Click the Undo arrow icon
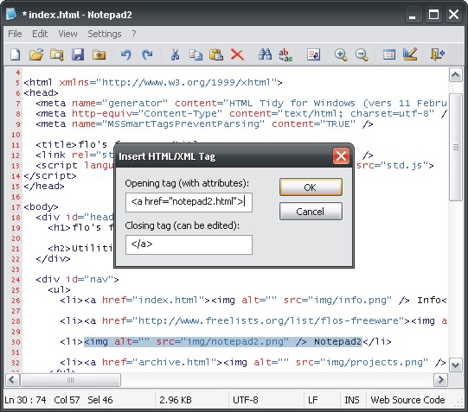 click(x=126, y=54)
